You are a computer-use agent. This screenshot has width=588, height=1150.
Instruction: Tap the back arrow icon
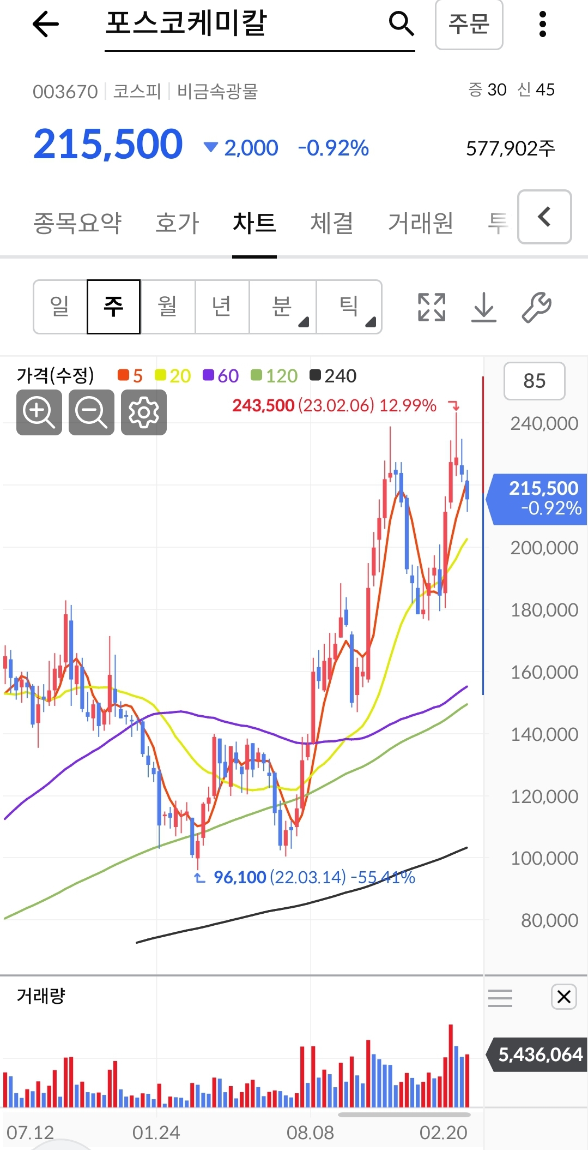(45, 24)
